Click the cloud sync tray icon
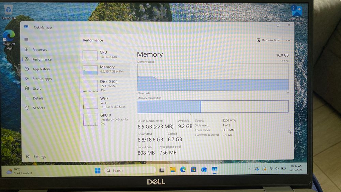 (257, 168)
